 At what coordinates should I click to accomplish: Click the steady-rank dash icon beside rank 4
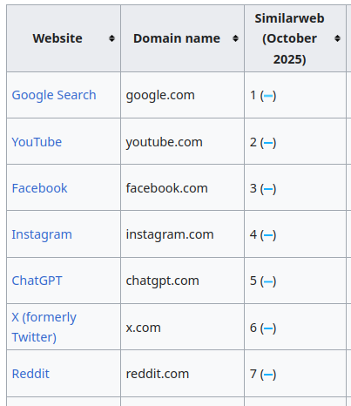click(x=268, y=235)
